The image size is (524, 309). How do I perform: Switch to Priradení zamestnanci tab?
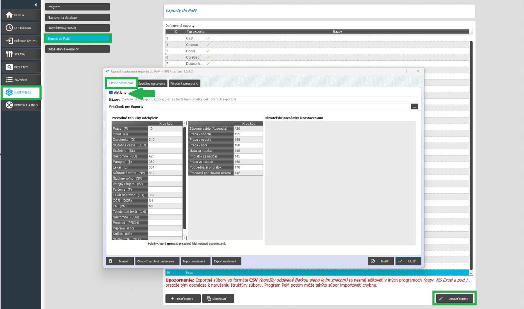pyautogui.click(x=184, y=84)
